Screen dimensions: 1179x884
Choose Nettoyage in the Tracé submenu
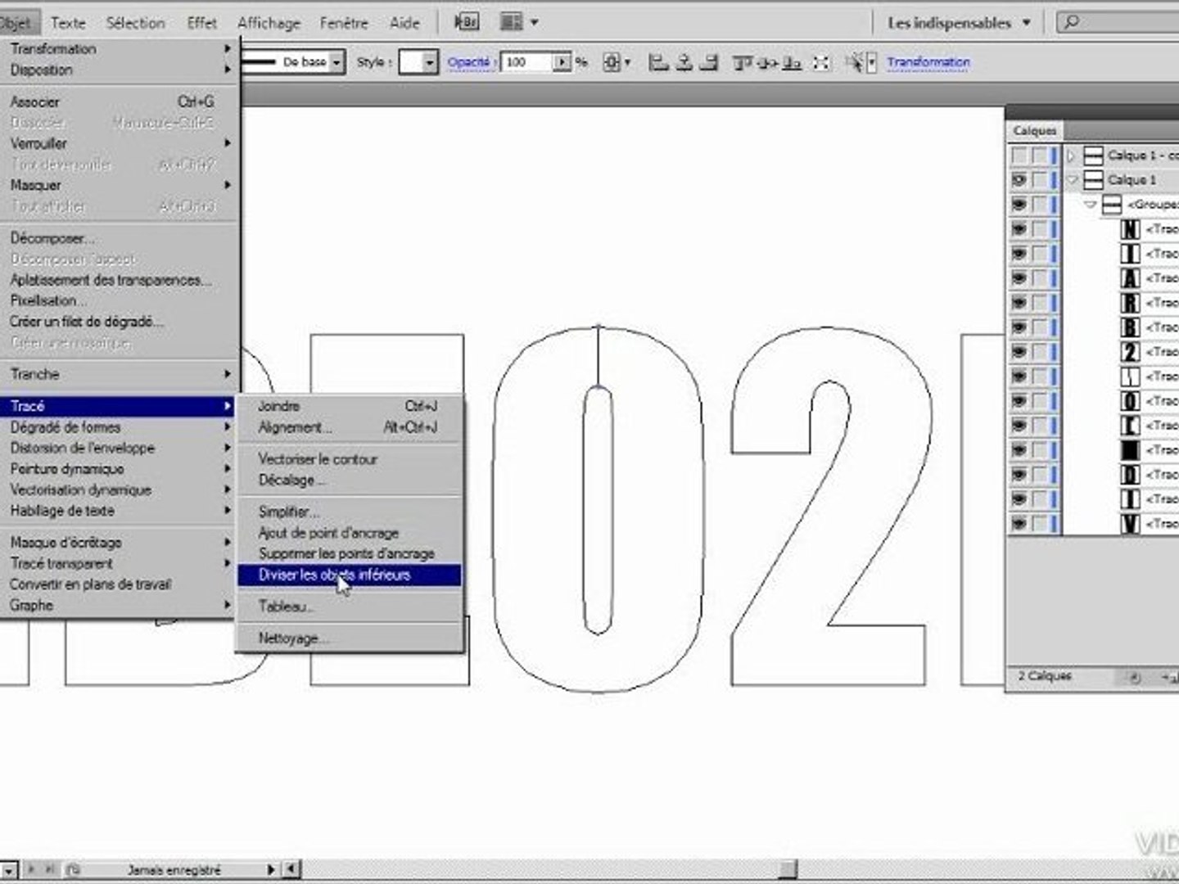(349, 638)
